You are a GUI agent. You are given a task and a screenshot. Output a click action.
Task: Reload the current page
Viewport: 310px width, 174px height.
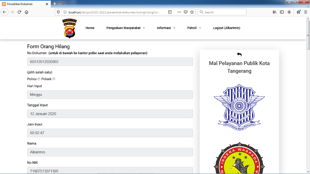[x=20, y=12]
